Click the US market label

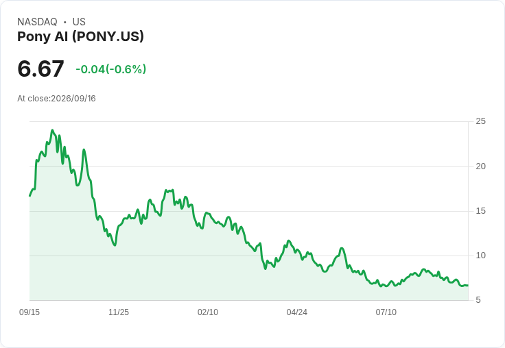[79, 22]
